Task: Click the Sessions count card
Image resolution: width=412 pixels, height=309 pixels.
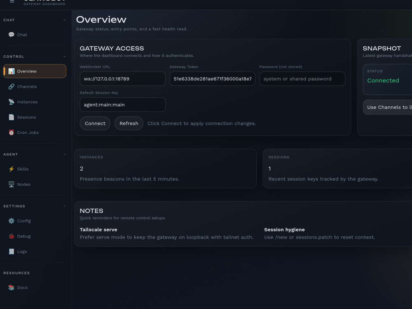Action: (x=337, y=169)
